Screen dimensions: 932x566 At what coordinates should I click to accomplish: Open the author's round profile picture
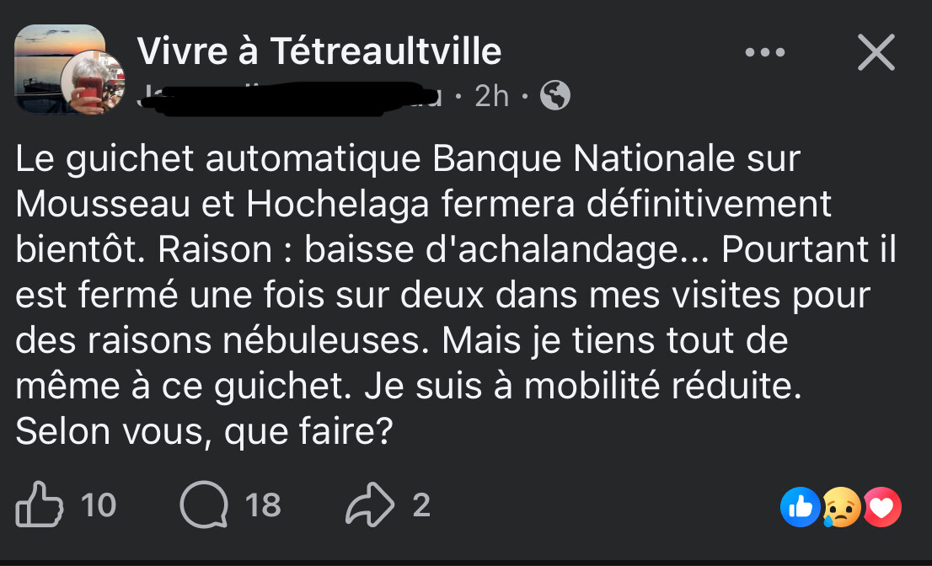pyautogui.click(x=93, y=83)
